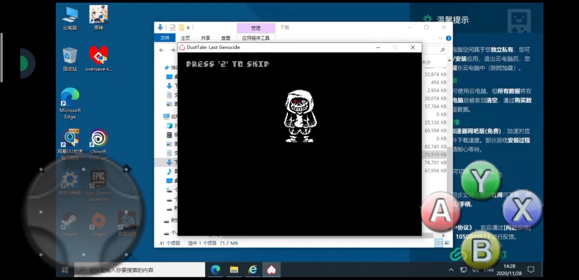Open 网易UU加速器 desktop shortcut
The width and height of the screenshot is (579, 280).
coord(70,145)
